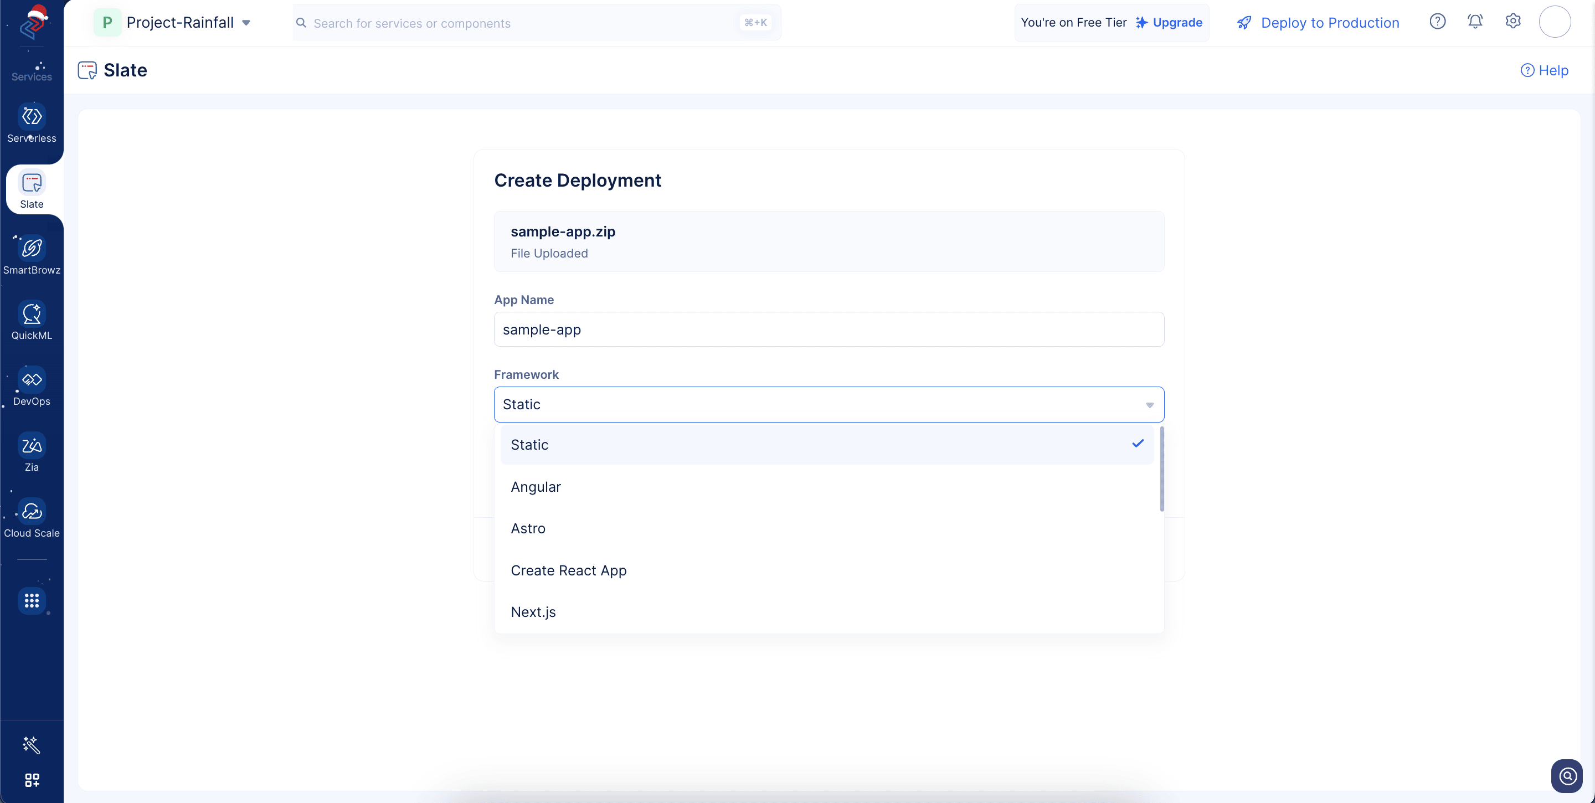Viewport: 1595px width, 803px height.
Task: Open the SmartBrowz service
Action: [32, 256]
